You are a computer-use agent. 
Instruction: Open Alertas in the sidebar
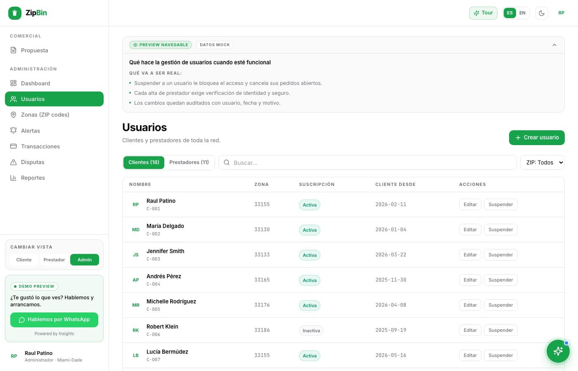click(x=54, y=131)
